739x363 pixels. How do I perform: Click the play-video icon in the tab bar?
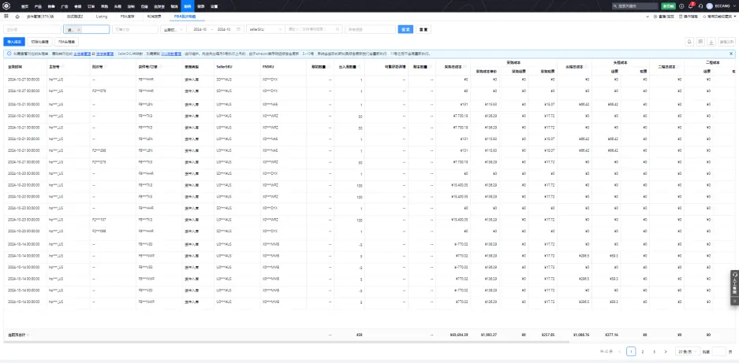pos(655,16)
